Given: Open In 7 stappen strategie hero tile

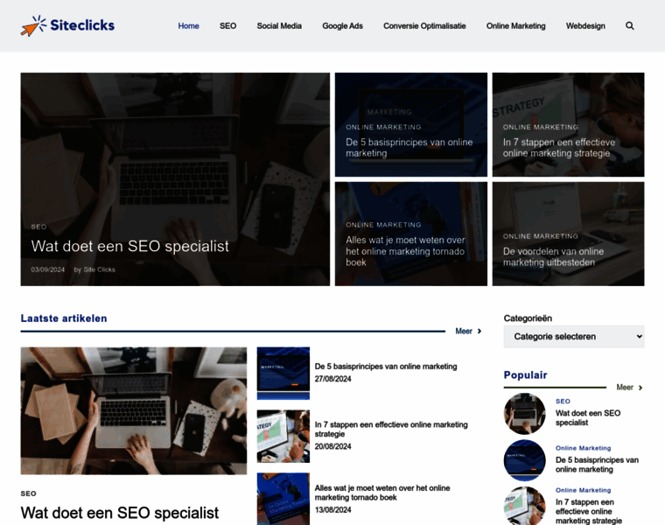Looking at the screenshot, I should (x=568, y=124).
